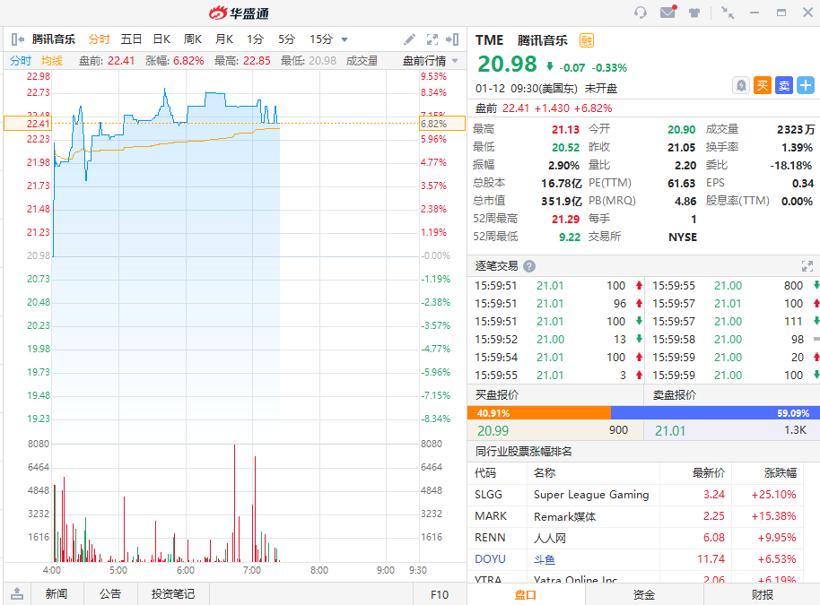This screenshot has width=820, height=605.
Task: Open help for 逐笔交易
Action: coord(529,266)
